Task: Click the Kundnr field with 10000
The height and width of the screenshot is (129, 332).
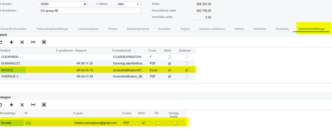Action: 63,4
